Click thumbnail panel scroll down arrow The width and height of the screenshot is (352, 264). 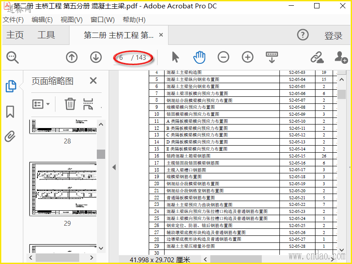click(x=101, y=248)
